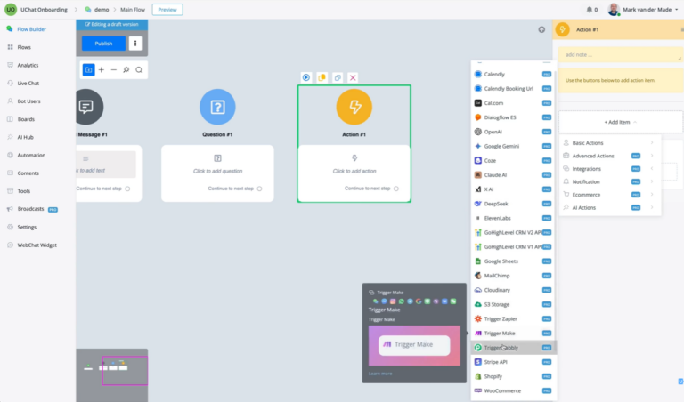Click Action #1 continue-to-next-step connector

(x=396, y=189)
